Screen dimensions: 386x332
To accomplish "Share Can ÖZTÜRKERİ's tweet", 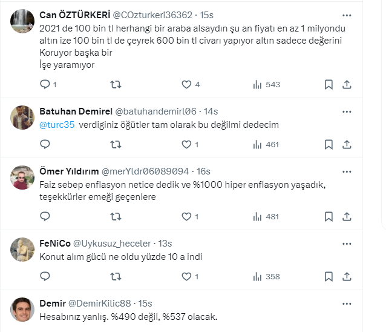I will [347, 84].
